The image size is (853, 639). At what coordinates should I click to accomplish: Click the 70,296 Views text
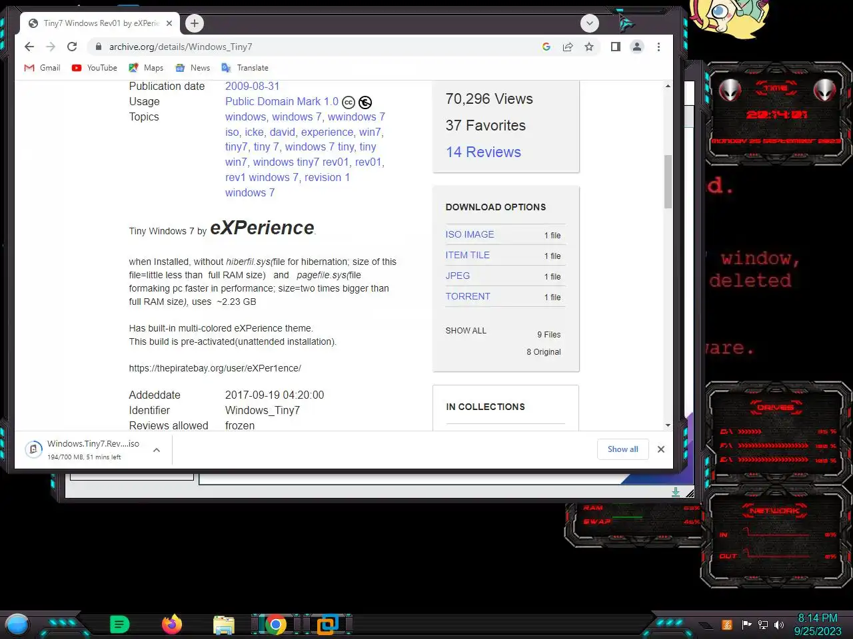(x=489, y=99)
